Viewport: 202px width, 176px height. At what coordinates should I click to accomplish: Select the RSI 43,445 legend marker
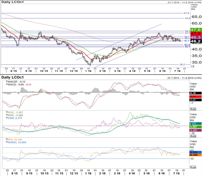pos(4,139)
